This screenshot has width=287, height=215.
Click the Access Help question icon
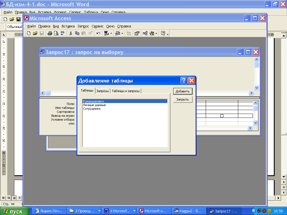(163, 33)
